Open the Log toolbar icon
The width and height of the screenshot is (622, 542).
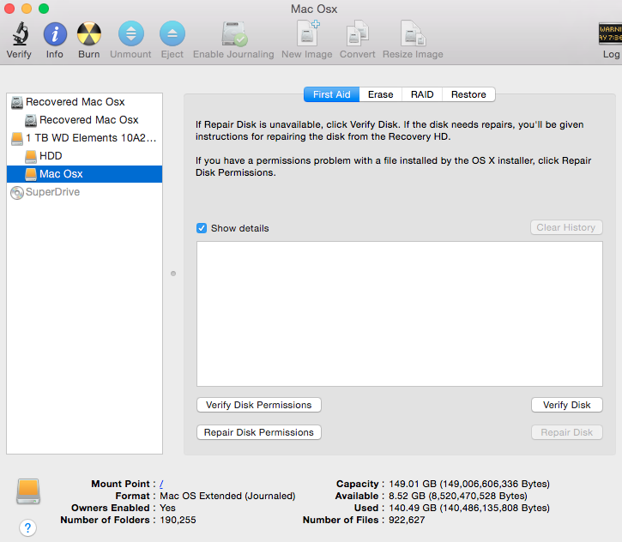611,33
